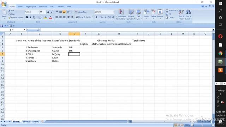
Task: Expand the Name Box dropdown arrow
Action: click(24, 30)
